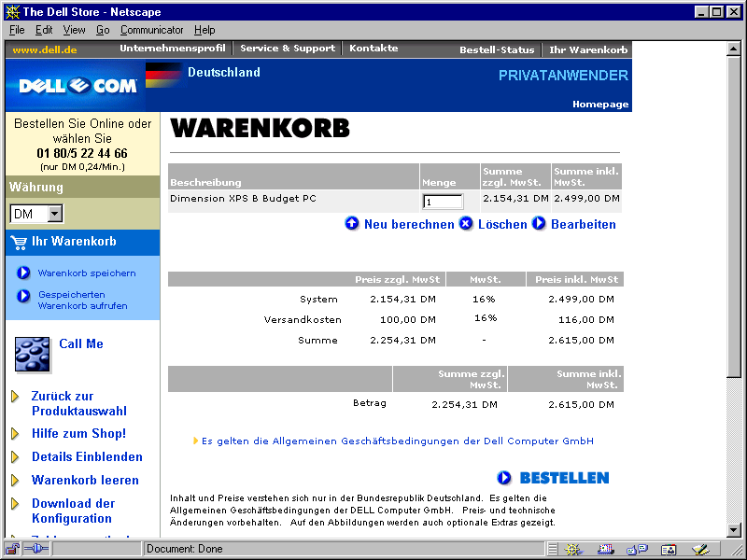Click the BESTELLEN arrow icon

click(x=504, y=477)
